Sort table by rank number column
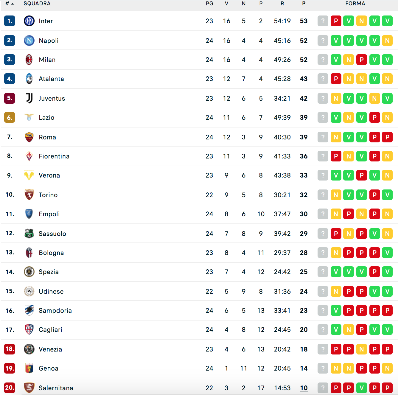The image size is (398, 395). 10,4
